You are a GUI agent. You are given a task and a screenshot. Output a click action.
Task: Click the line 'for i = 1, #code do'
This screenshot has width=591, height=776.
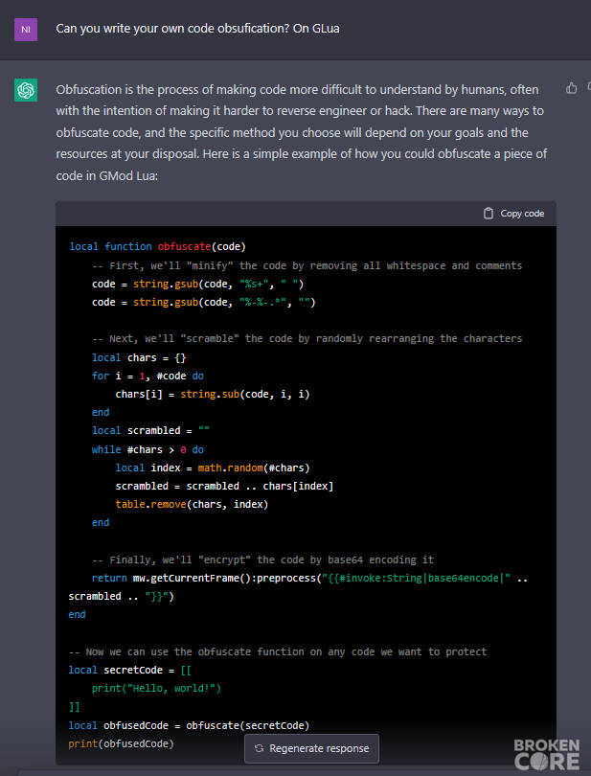point(148,376)
